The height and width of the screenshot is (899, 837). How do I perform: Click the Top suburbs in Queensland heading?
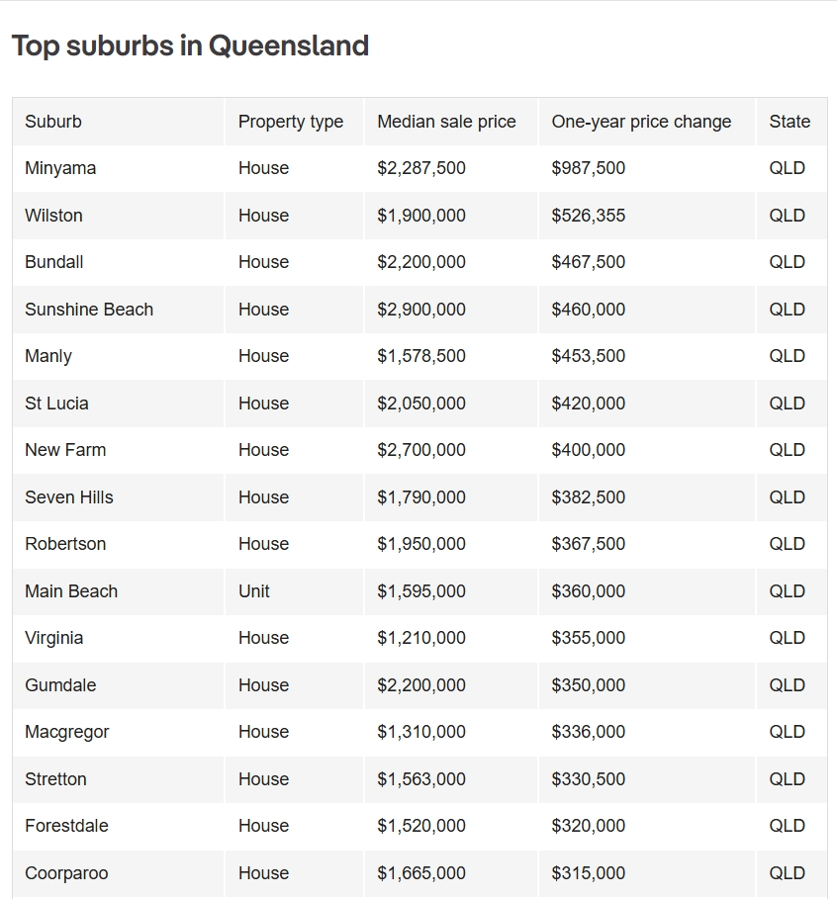click(190, 45)
